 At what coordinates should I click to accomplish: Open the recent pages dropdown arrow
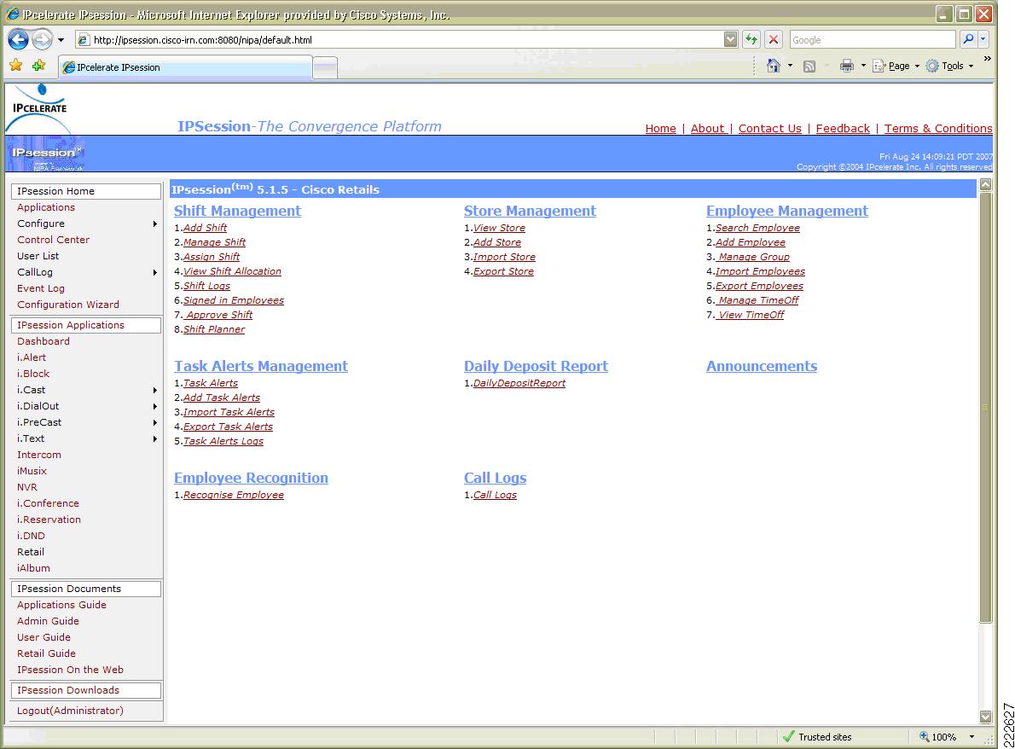pyautogui.click(x=61, y=40)
